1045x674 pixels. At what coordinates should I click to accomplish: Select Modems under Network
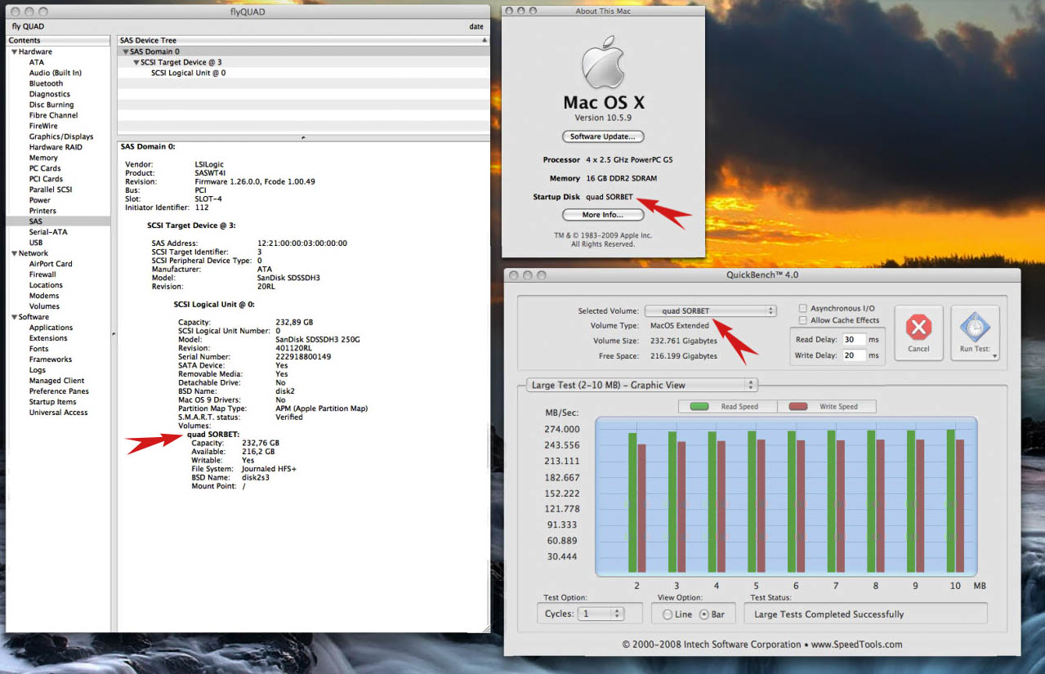pos(44,296)
